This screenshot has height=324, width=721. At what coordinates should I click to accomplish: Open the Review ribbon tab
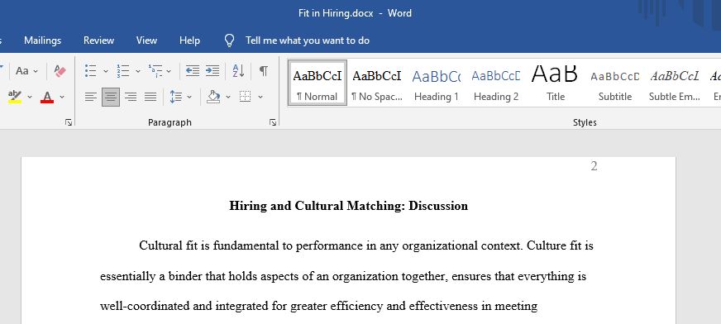click(98, 40)
